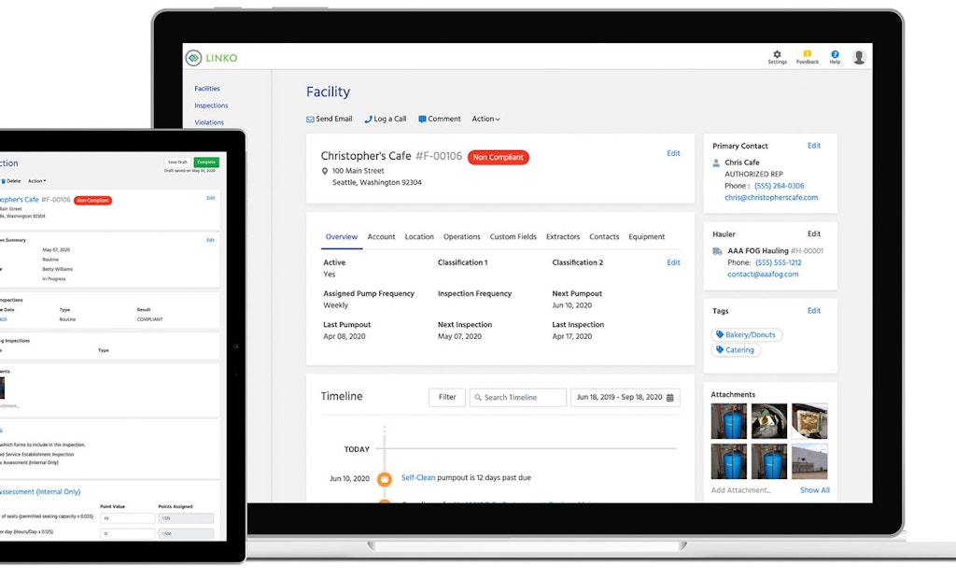
Task: Click the Self-Clean link in the timeline
Action: click(x=418, y=478)
